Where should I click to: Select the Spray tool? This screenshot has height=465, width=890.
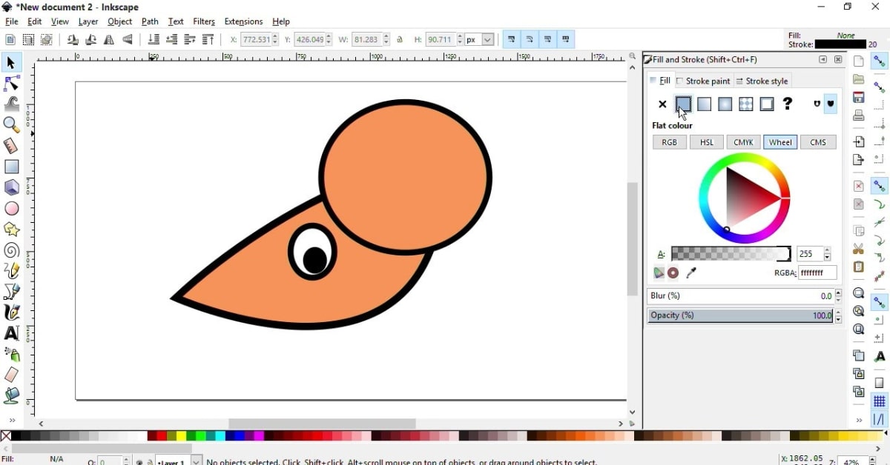tap(11, 354)
